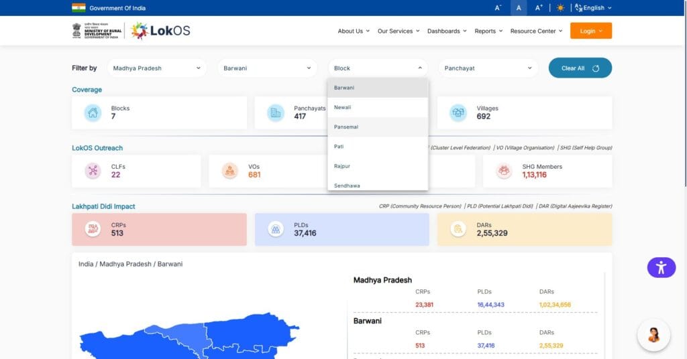Decrease font size with A- button

coord(498,8)
